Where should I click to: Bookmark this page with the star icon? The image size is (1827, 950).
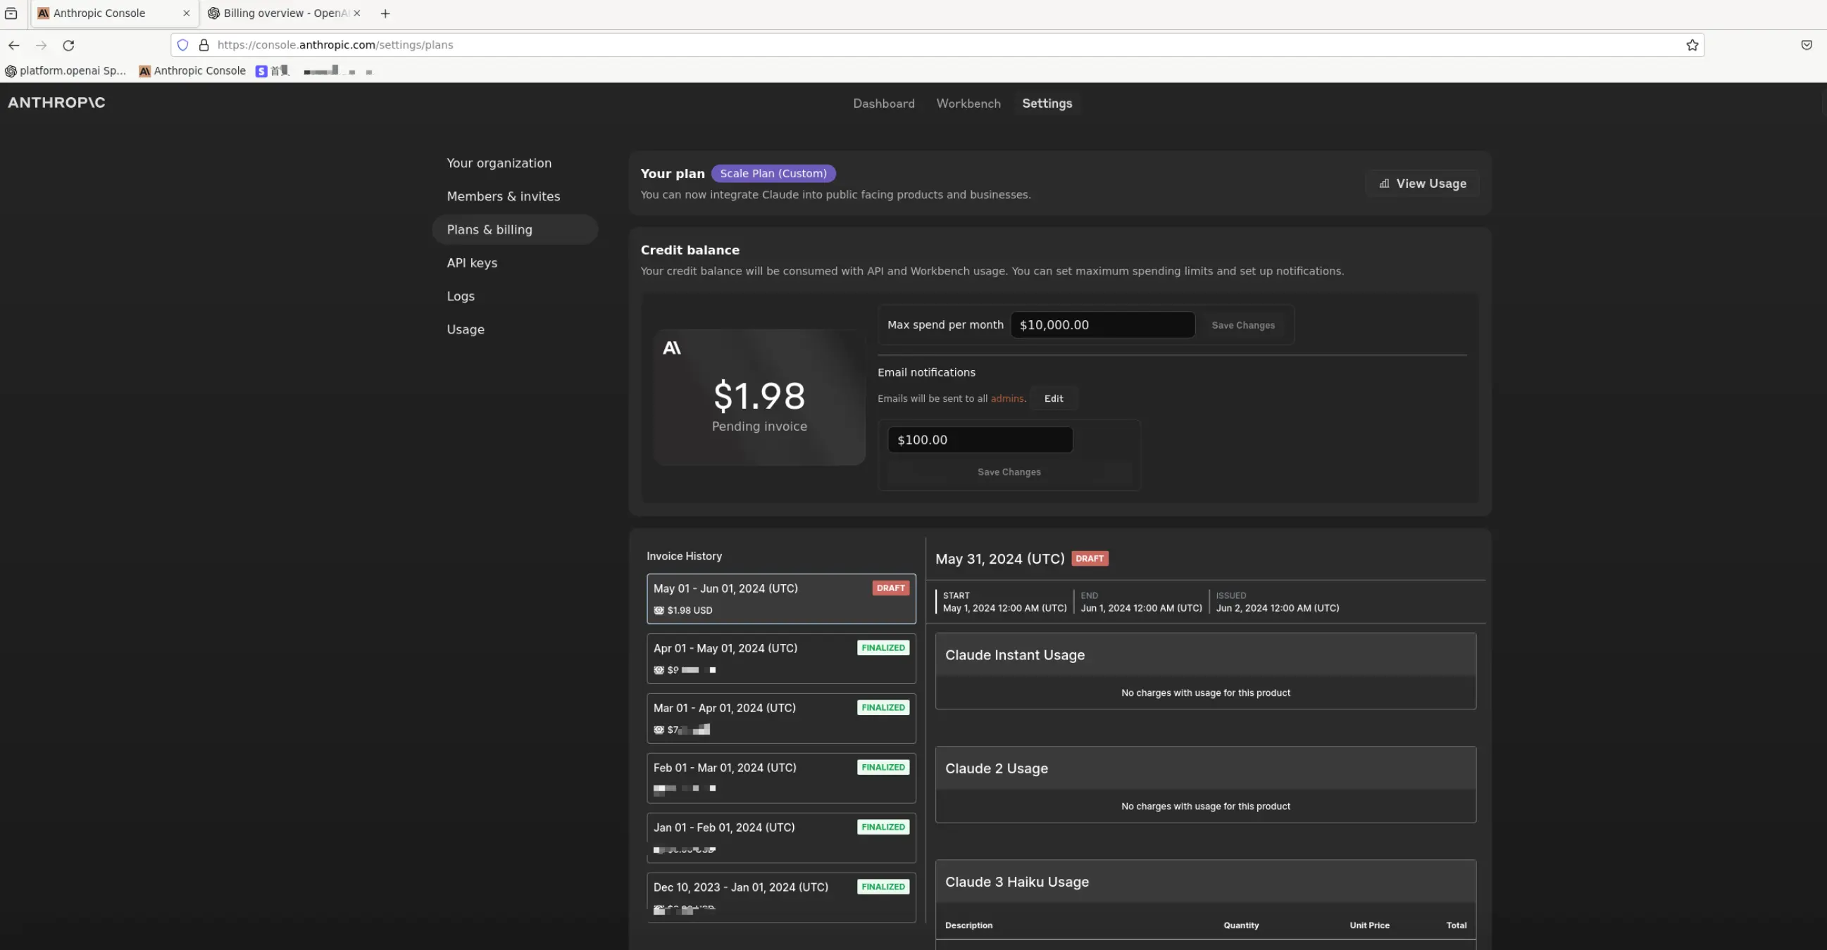tap(1692, 45)
